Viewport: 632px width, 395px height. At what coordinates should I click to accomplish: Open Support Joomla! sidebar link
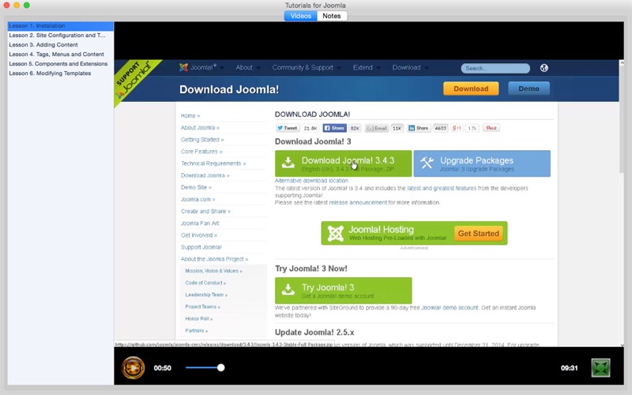tap(201, 247)
